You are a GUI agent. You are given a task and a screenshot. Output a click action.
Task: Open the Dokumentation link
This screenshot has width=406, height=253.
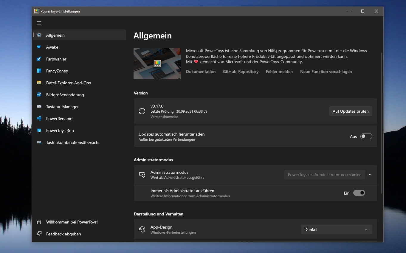[201, 72]
